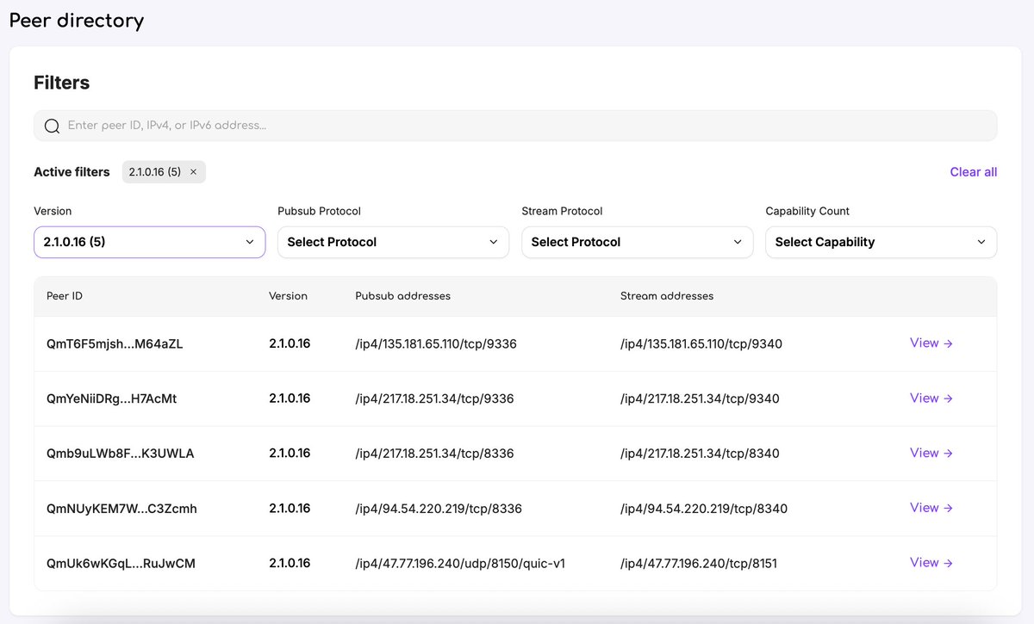Click the Clear all link
1034x624 pixels.
pos(973,172)
